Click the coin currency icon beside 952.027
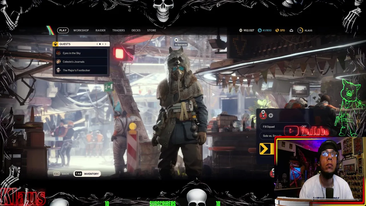This screenshot has height=206, width=366. tap(241, 30)
